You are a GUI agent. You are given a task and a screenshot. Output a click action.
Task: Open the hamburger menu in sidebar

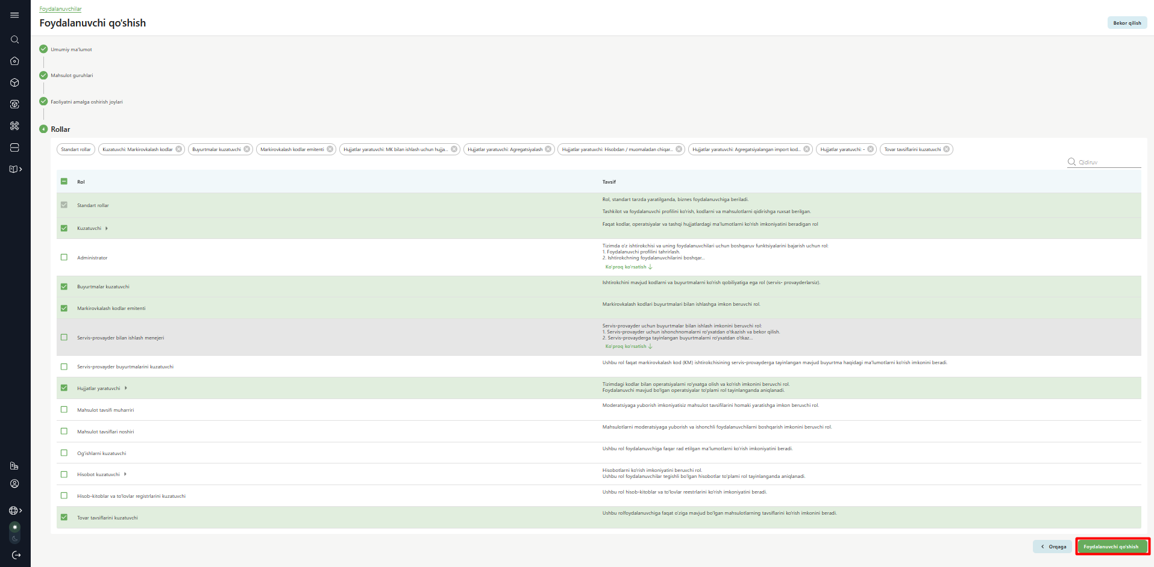(15, 15)
